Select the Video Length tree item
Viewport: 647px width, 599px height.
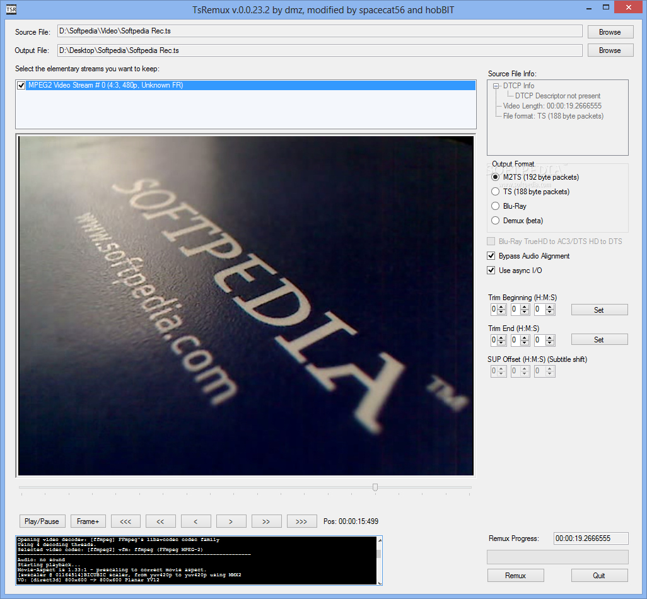coord(552,106)
